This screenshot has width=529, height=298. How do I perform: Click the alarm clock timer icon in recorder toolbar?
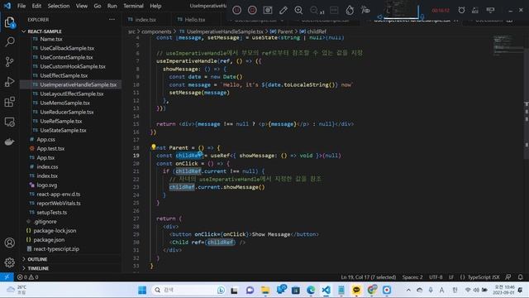pos(461,10)
